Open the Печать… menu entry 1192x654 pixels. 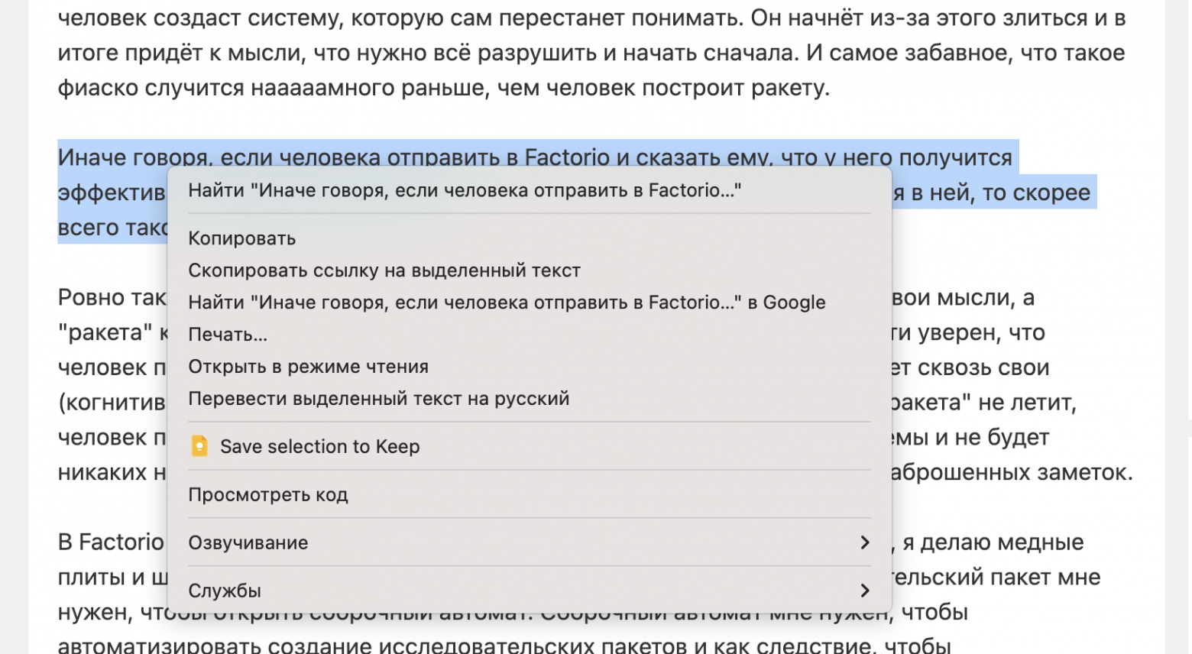tap(228, 335)
